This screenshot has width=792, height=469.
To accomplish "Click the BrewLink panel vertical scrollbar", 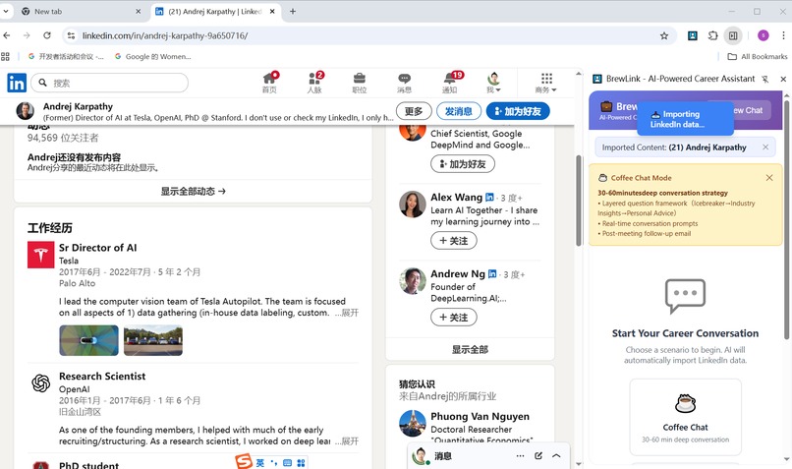I will tap(786, 220).
